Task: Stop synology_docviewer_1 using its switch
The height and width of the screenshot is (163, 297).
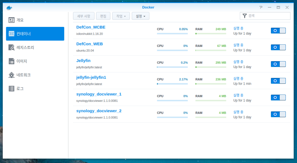Action: tap(278, 97)
